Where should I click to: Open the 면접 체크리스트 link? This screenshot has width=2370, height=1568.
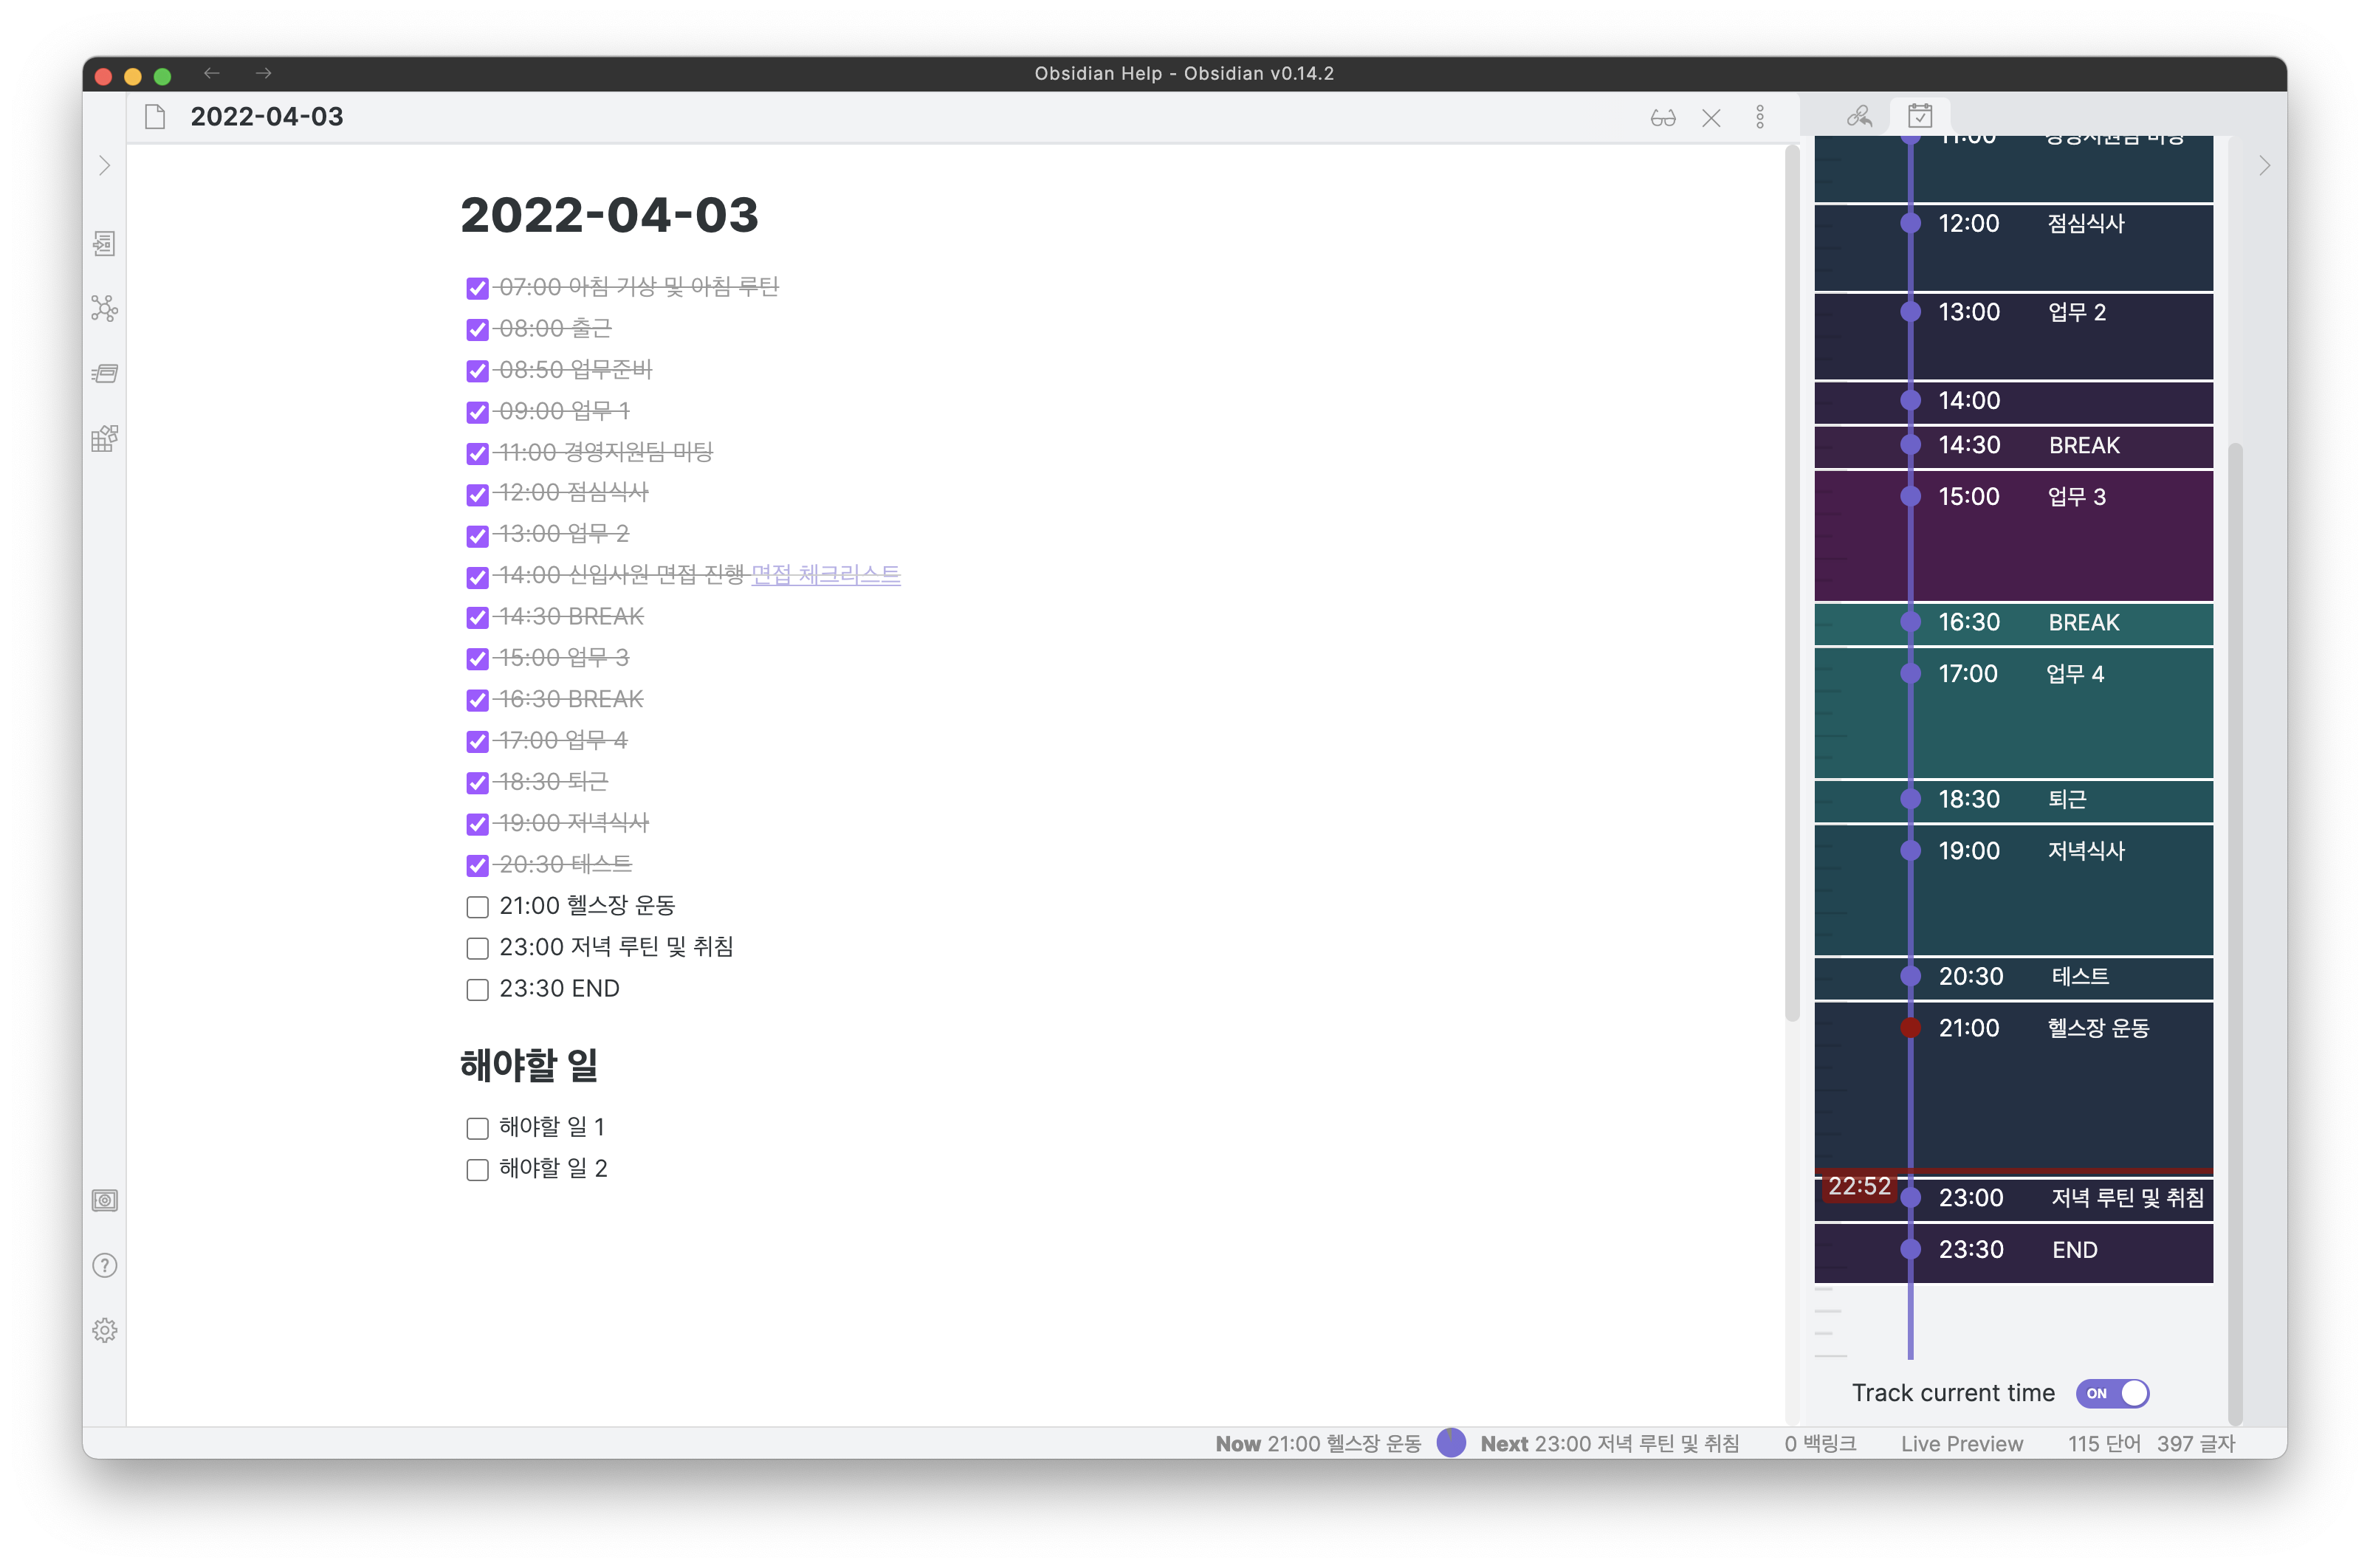[825, 575]
